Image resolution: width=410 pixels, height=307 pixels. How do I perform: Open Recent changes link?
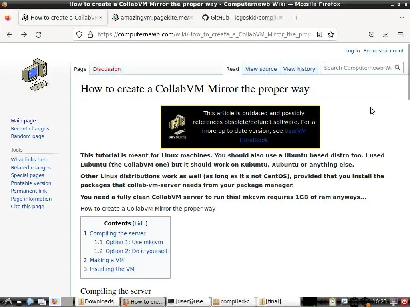click(x=30, y=128)
